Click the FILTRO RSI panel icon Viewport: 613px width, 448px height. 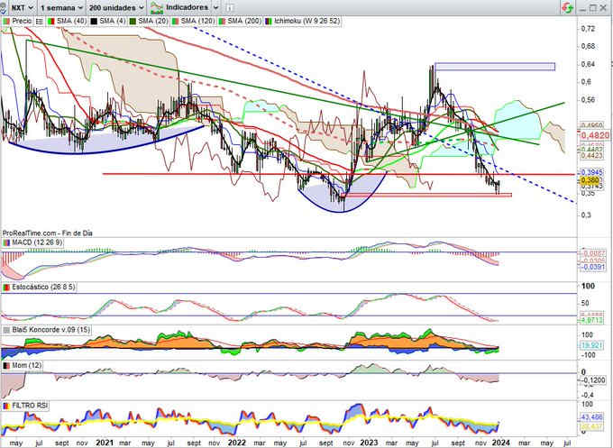click(6, 406)
